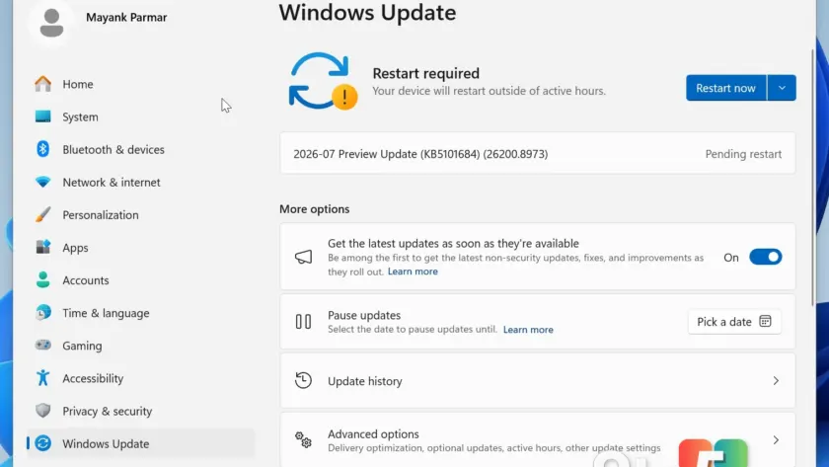Image resolution: width=829 pixels, height=467 pixels.
Task: Expand Update history chevron
Action: 776,381
